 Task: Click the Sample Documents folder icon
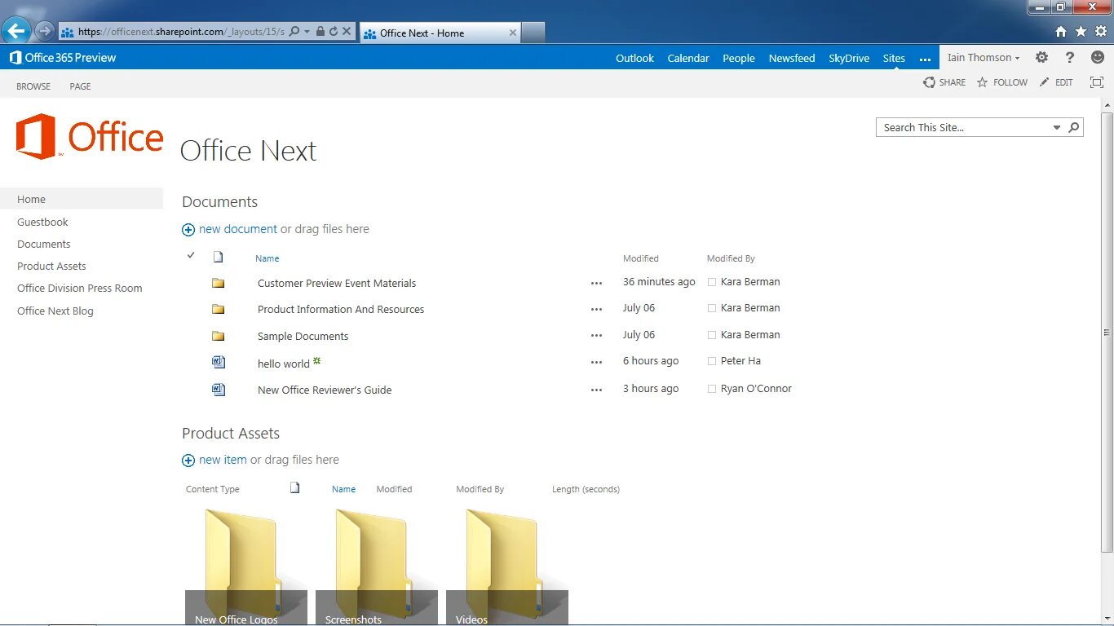click(218, 336)
